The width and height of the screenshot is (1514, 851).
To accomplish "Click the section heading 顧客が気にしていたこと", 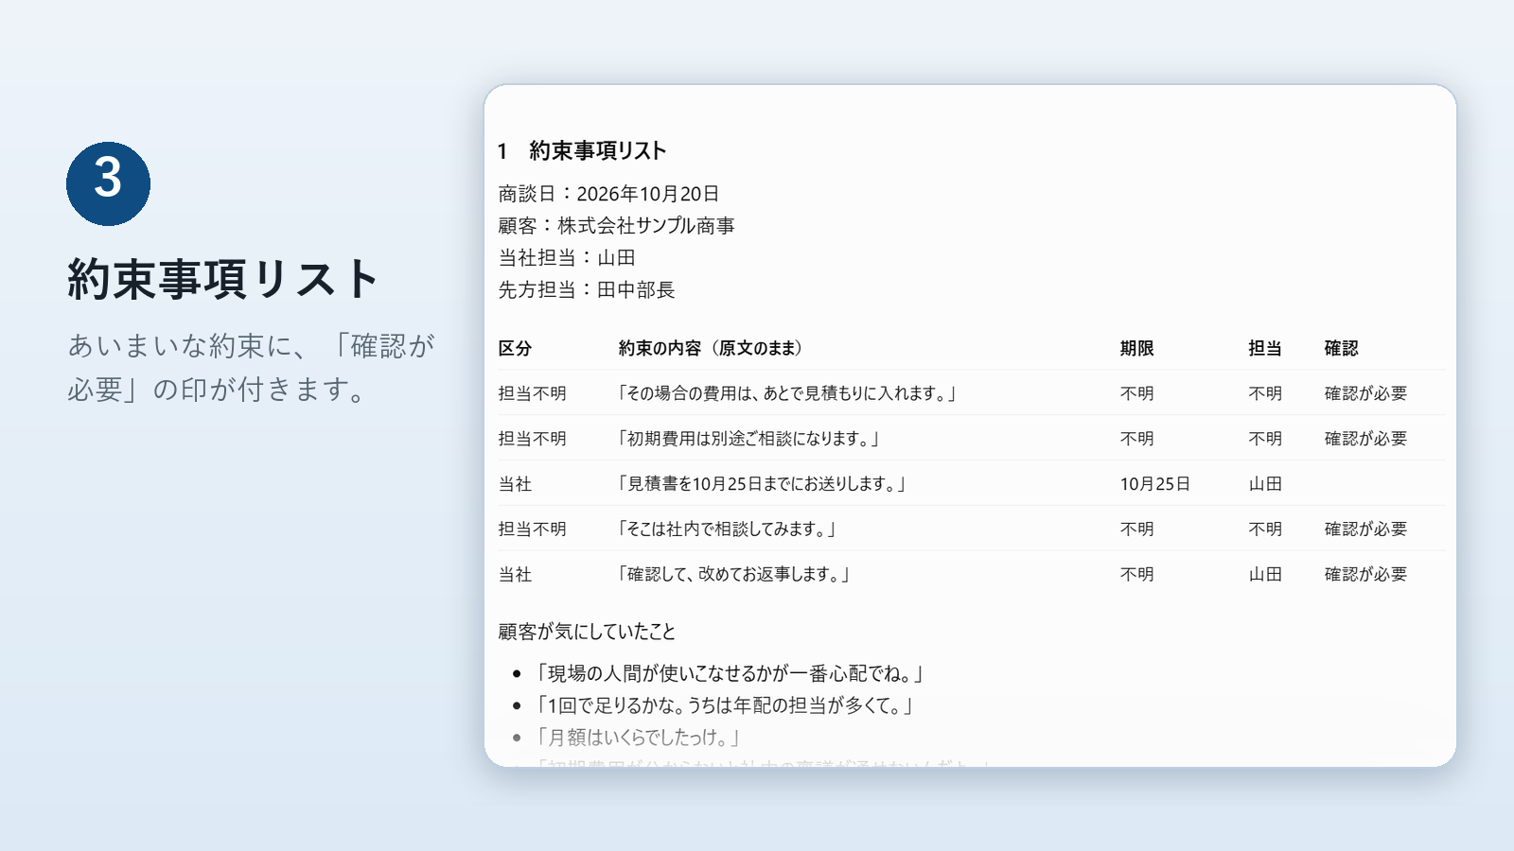I will tap(587, 632).
